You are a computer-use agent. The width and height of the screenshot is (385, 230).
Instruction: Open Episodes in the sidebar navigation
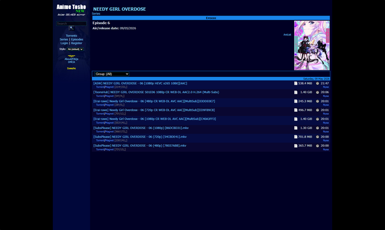[77, 39]
